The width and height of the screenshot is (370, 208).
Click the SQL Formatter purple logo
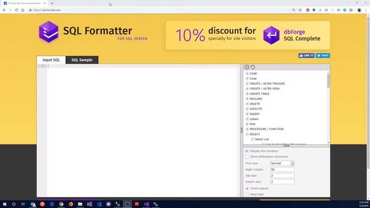[x=49, y=32]
